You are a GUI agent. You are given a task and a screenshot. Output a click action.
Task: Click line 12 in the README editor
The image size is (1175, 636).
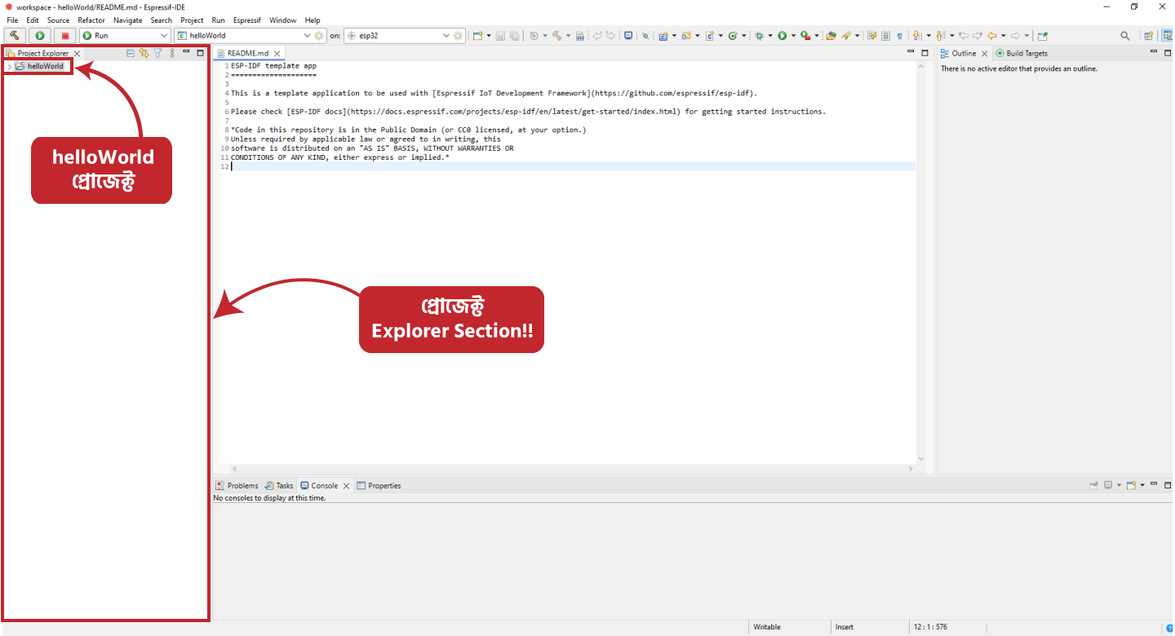click(571, 166)
